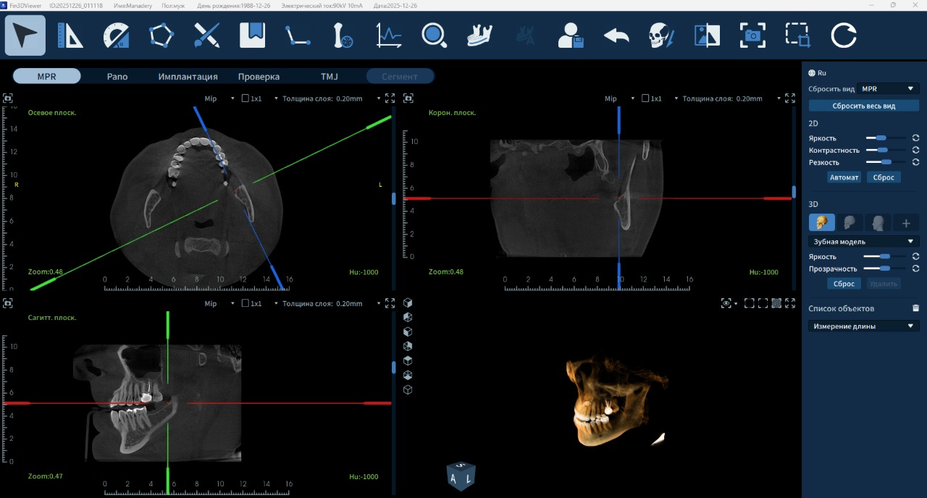The height and width of the screenshot is (498, 927).
Task: Maximize the sagittal plane view
Action: tap(390, 303)
